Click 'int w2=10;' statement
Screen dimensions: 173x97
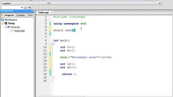(x=68, y=67)
